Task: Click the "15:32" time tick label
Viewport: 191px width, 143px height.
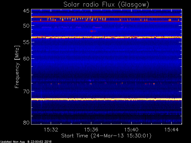Action: (x=51, y=130)
